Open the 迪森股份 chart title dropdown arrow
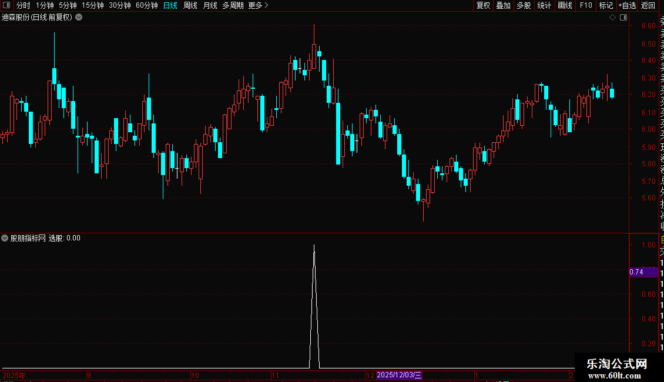The width and height of the screenshot is (664, 382). [x=79, y=18]
